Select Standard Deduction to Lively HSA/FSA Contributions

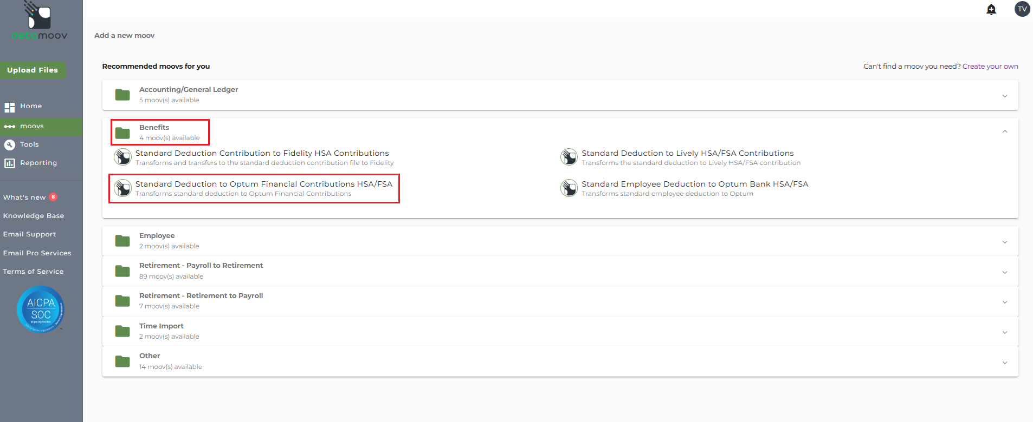tap(688, 153)
